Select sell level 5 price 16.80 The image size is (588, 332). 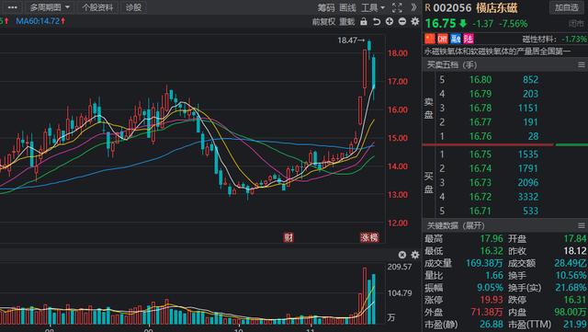point(481,80)
